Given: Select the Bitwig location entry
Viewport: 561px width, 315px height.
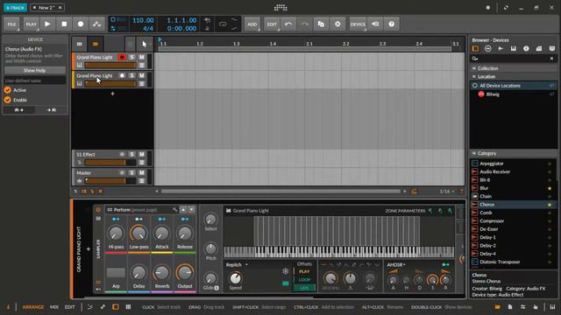Looking at the screenshot, I should [x=514, y=94].
